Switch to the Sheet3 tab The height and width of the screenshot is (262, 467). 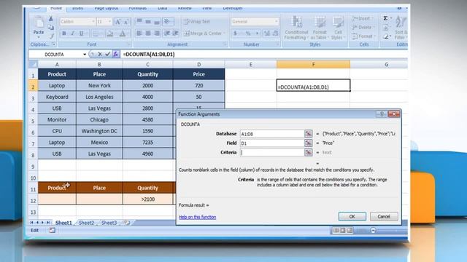(109, 223)
